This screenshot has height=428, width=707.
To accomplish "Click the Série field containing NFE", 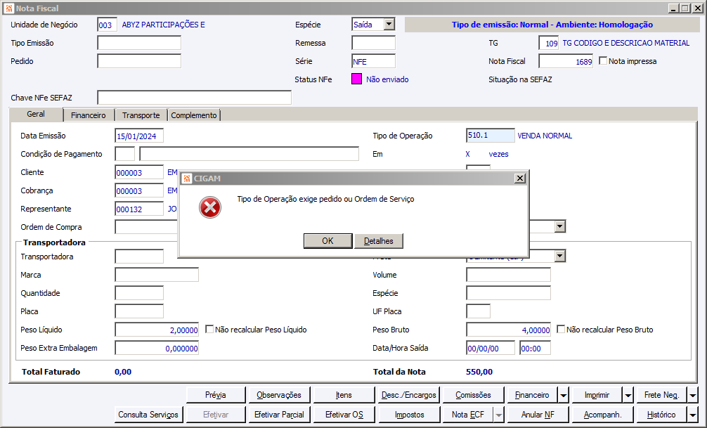I will (373, 61).
